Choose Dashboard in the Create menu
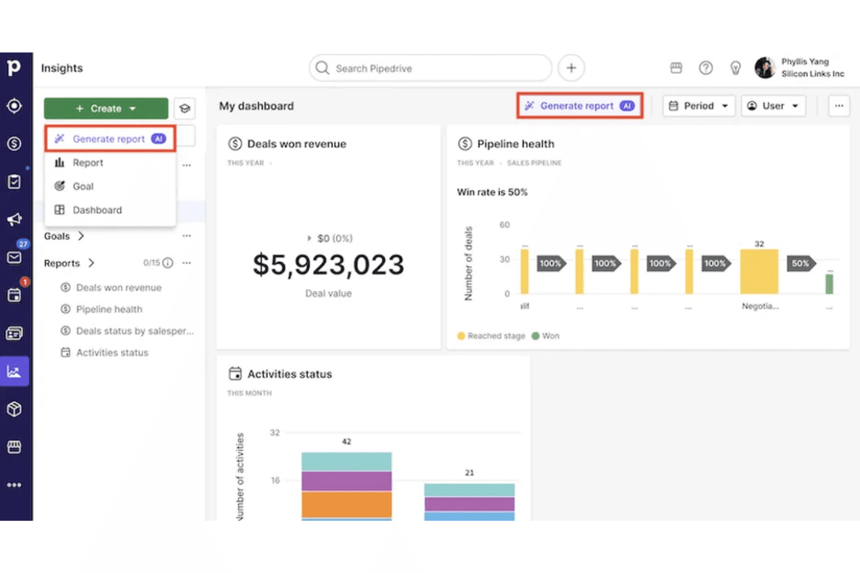860x573 pixels. tap(110, 210)
